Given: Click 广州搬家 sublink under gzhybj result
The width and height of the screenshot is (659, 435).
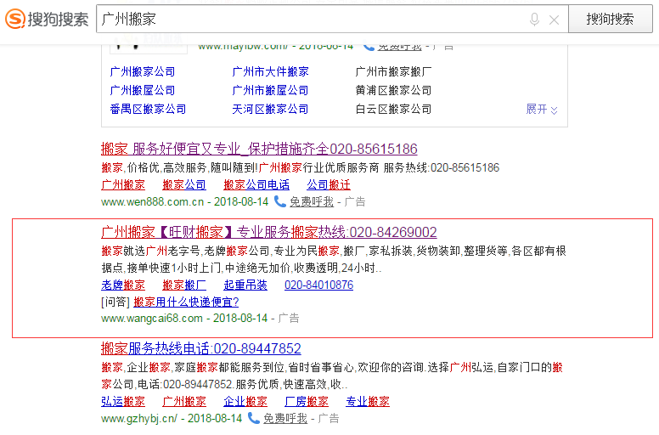Looking at the screenshot, I should pyautogui.click(x=184, y=401).
